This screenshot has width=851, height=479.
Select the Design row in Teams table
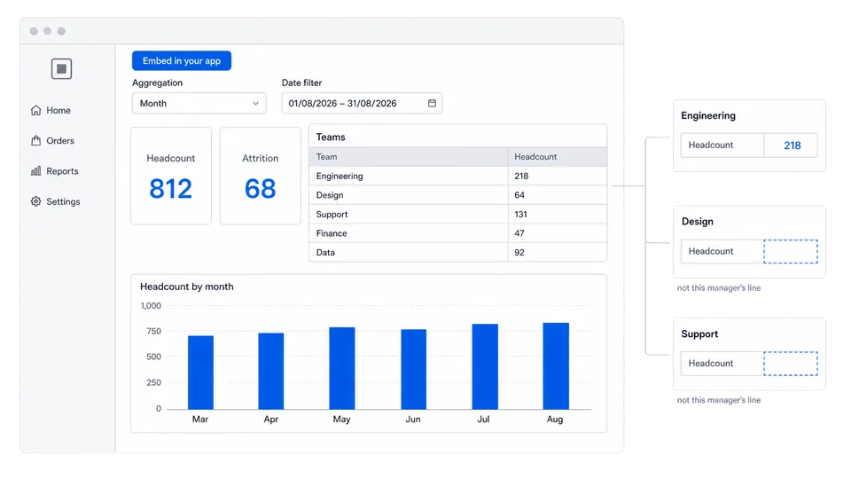click(x=458, y=195)
